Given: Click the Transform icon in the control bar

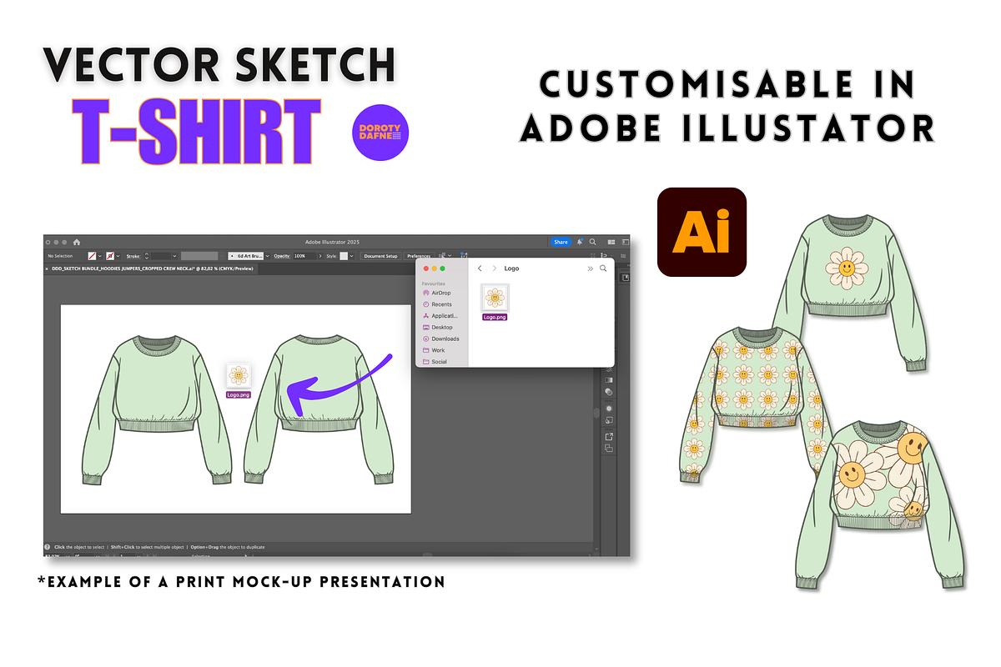Looking at the screenshot, I should (464, 255).
